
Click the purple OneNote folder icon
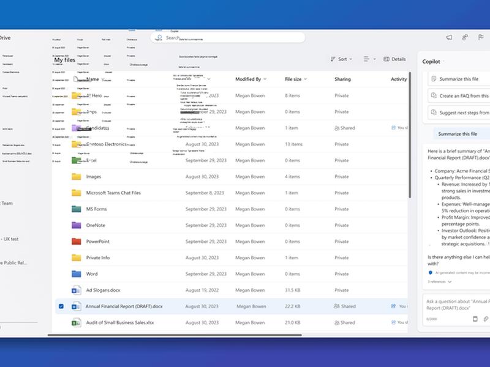pos(76,225)
